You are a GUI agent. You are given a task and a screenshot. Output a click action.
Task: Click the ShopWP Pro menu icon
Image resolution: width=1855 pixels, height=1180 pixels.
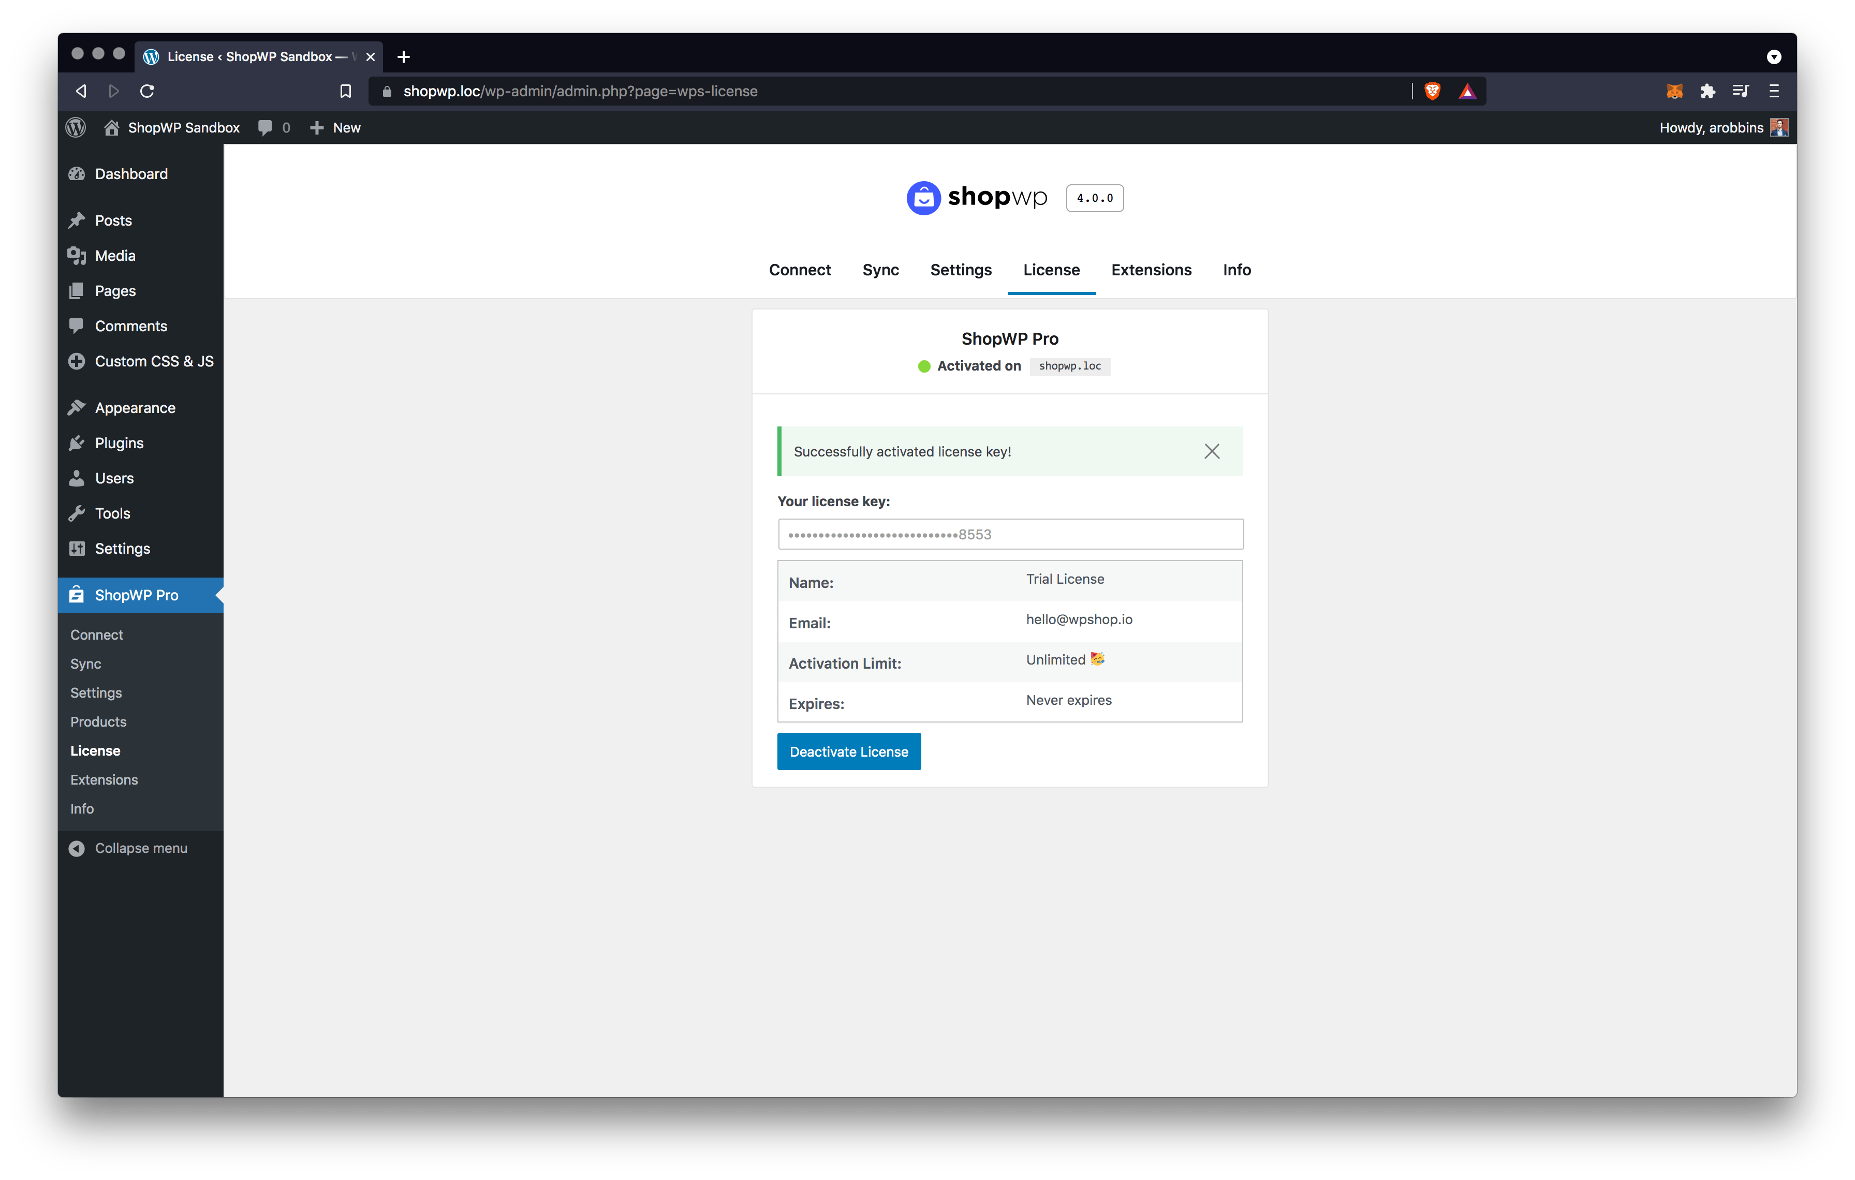click(77, 595)
